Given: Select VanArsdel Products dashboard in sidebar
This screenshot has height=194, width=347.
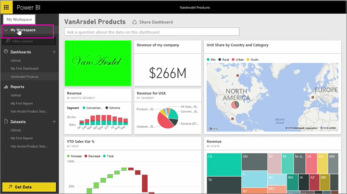Looking at the screenshot, I should [x=25, y=76].
